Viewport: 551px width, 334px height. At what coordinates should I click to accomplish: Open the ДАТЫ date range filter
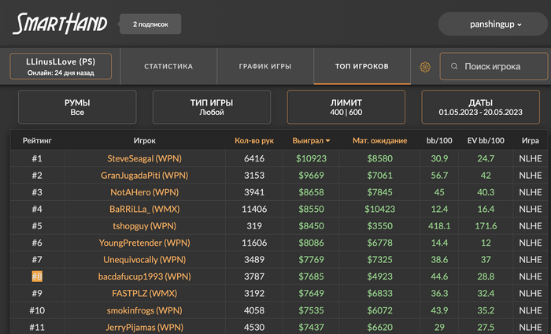[x=480, y=107]
